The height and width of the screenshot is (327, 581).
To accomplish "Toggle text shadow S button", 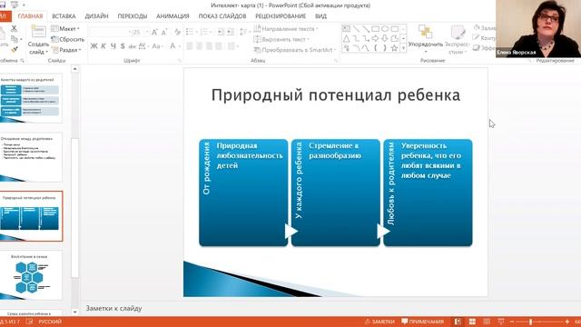I will click(x=123, y=46).
